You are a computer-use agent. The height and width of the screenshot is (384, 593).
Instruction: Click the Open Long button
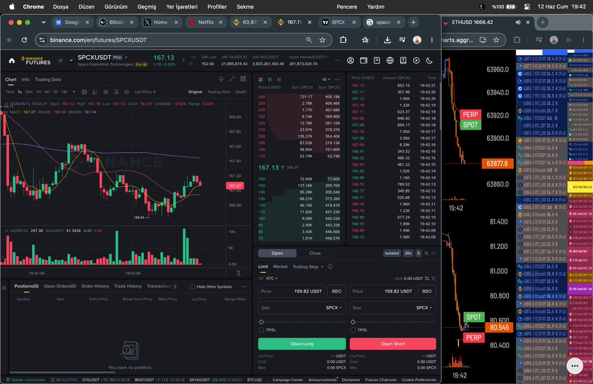(x=301, y=344)
